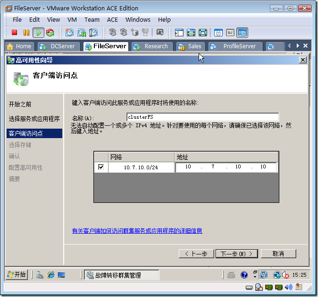Click the Summary view toolbar icon
The width and height of the screenshot is (318, 297).
(x=218, y=33)
